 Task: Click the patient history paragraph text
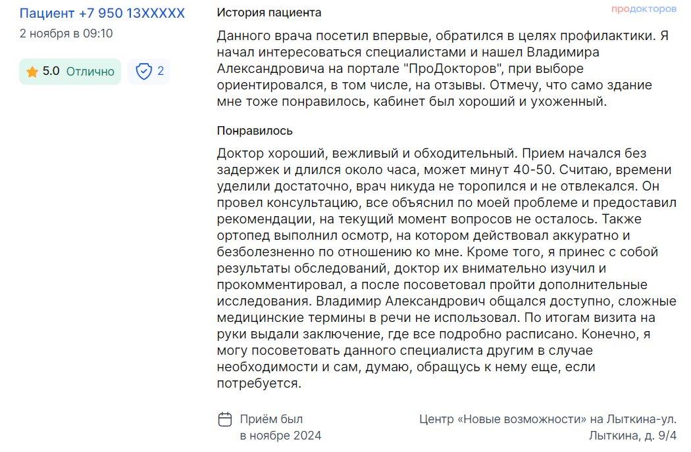(443, 69)
